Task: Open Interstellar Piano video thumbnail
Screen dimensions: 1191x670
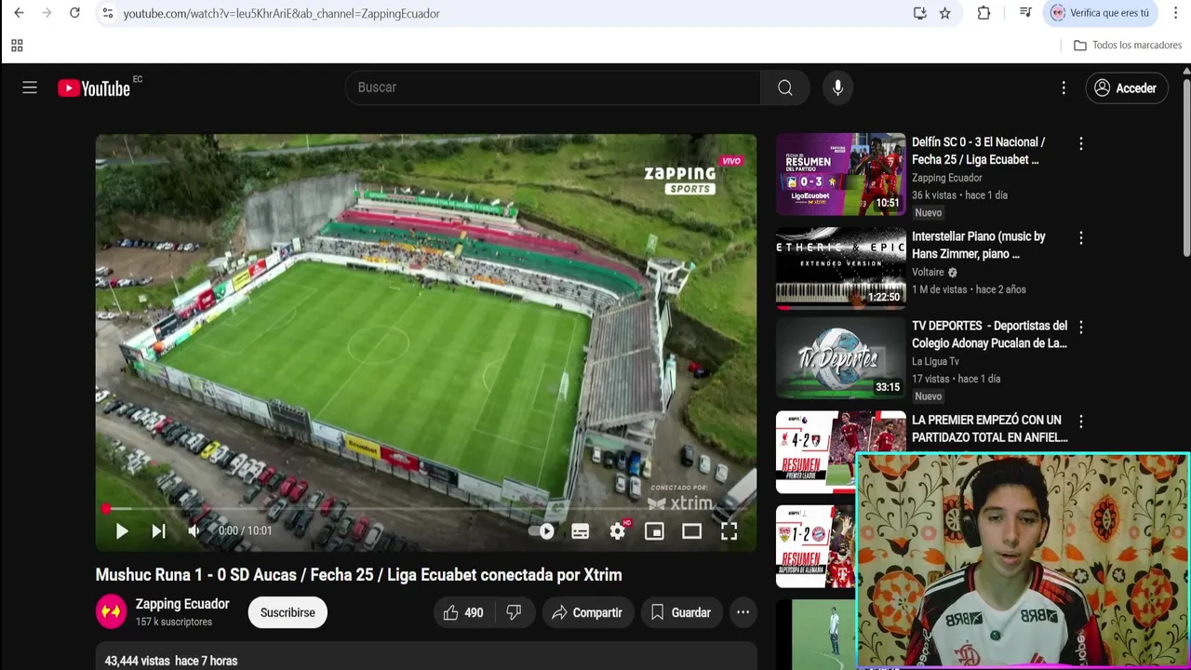Action: [841, 268]
